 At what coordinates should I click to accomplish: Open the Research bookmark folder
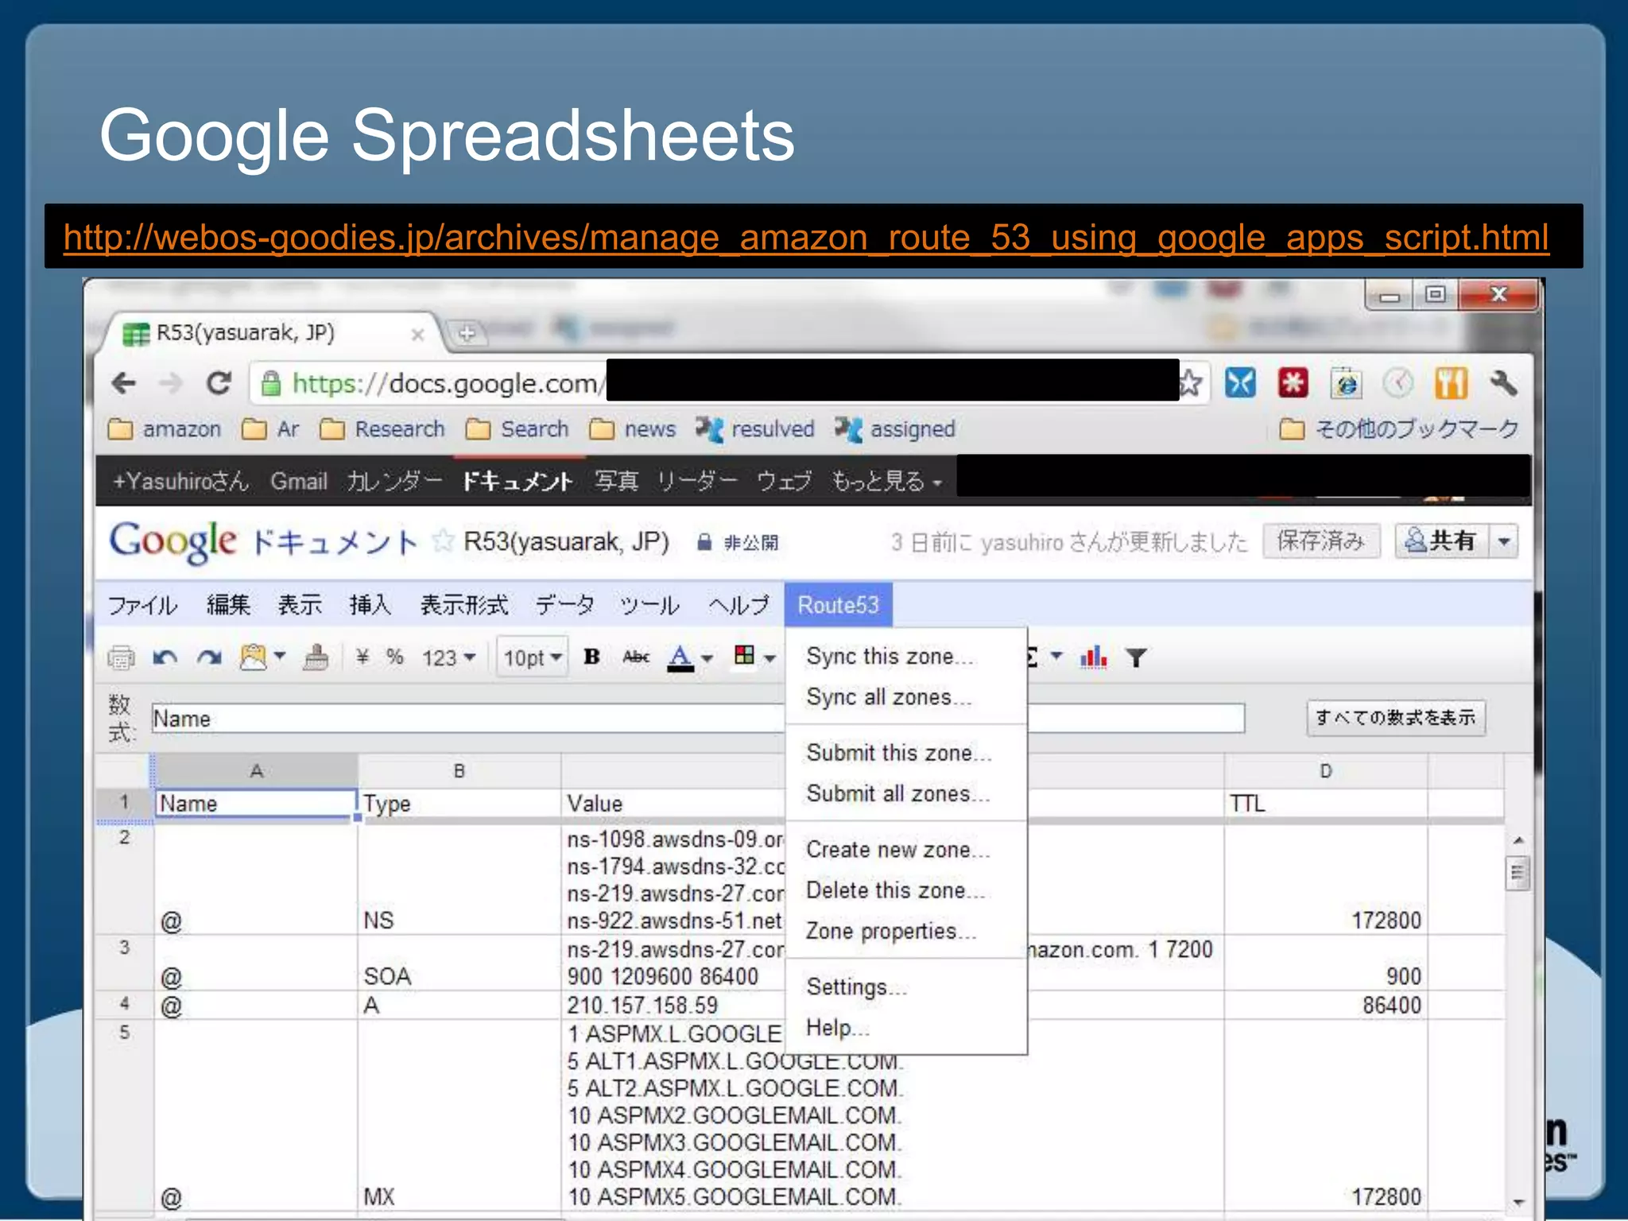pos(382,429)
